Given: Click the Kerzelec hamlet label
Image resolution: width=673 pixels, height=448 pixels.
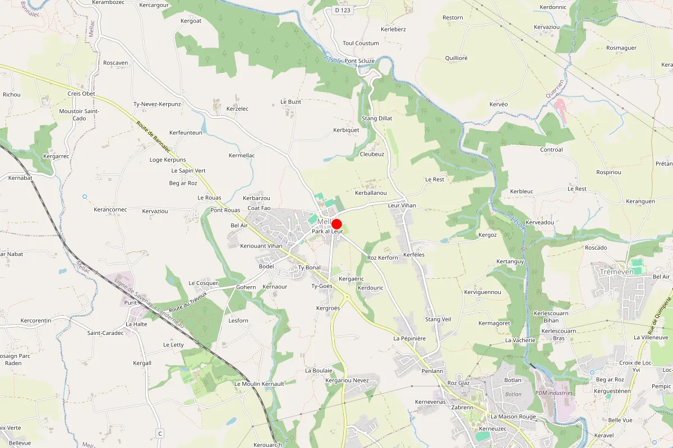Looking at the screenshot, I should coord(237,109).
